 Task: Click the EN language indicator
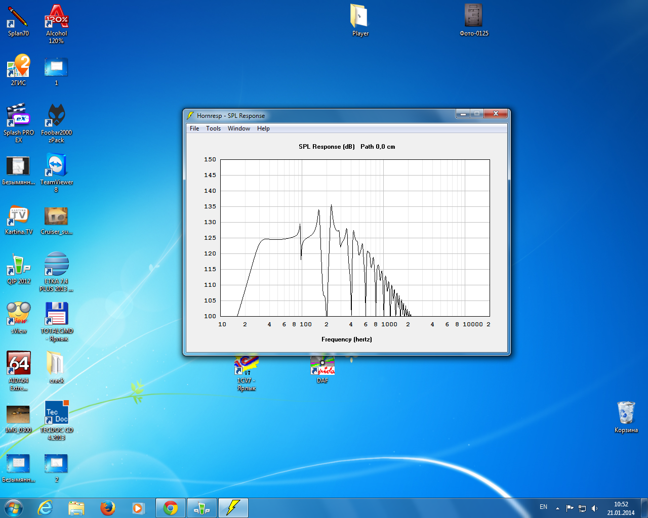[x=543, y=507]
